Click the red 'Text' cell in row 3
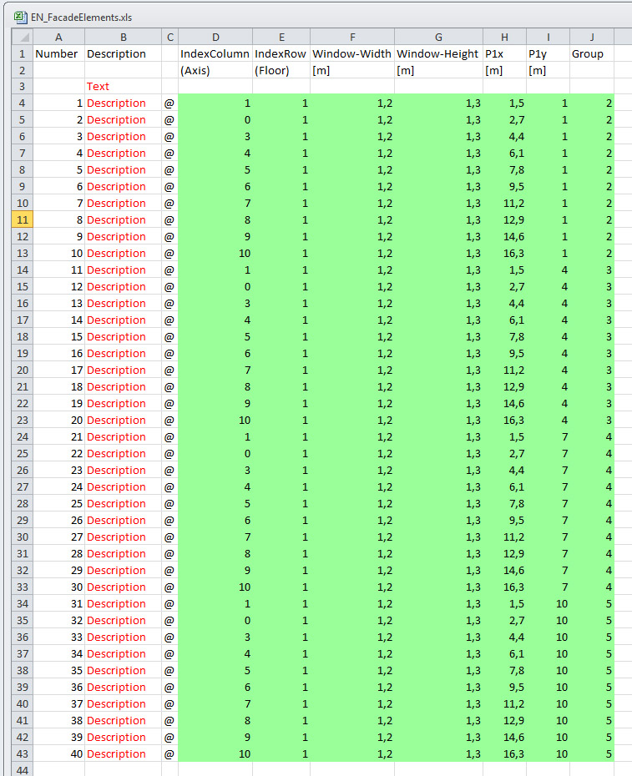 (x=123, y=87)
